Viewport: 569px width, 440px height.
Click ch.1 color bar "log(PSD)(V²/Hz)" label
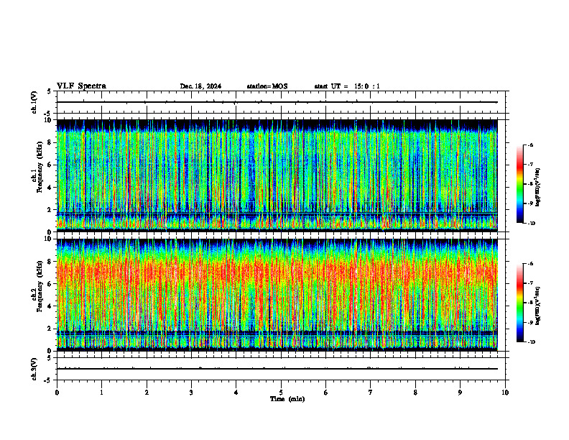[x=539, y=188]
